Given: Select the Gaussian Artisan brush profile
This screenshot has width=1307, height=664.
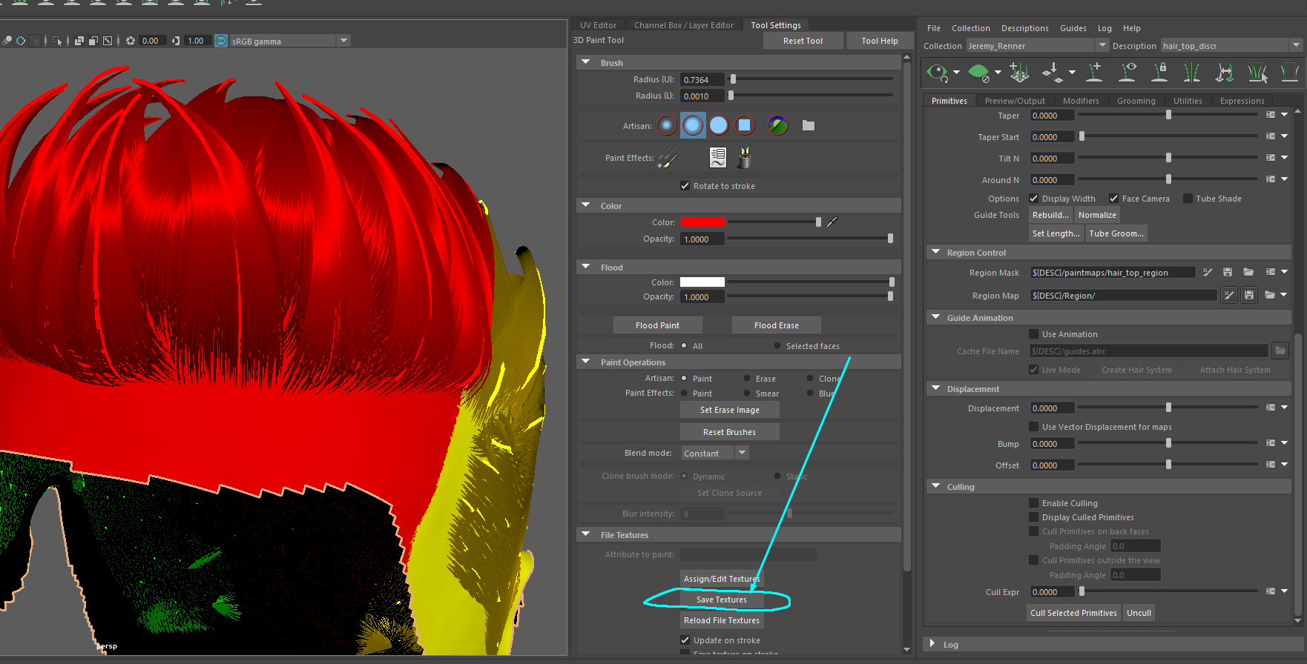Looking at the screenshot, I should (667, 125).
